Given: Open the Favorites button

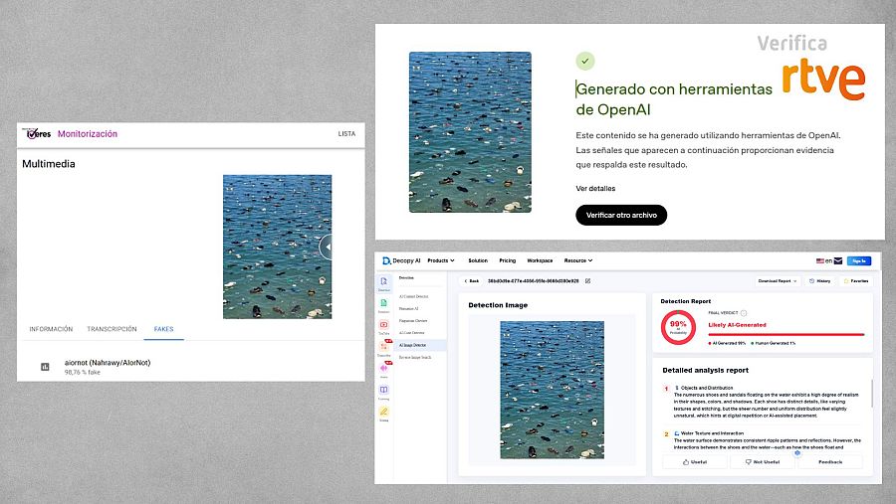Looking at the screenshot, I should click(855, 280).
